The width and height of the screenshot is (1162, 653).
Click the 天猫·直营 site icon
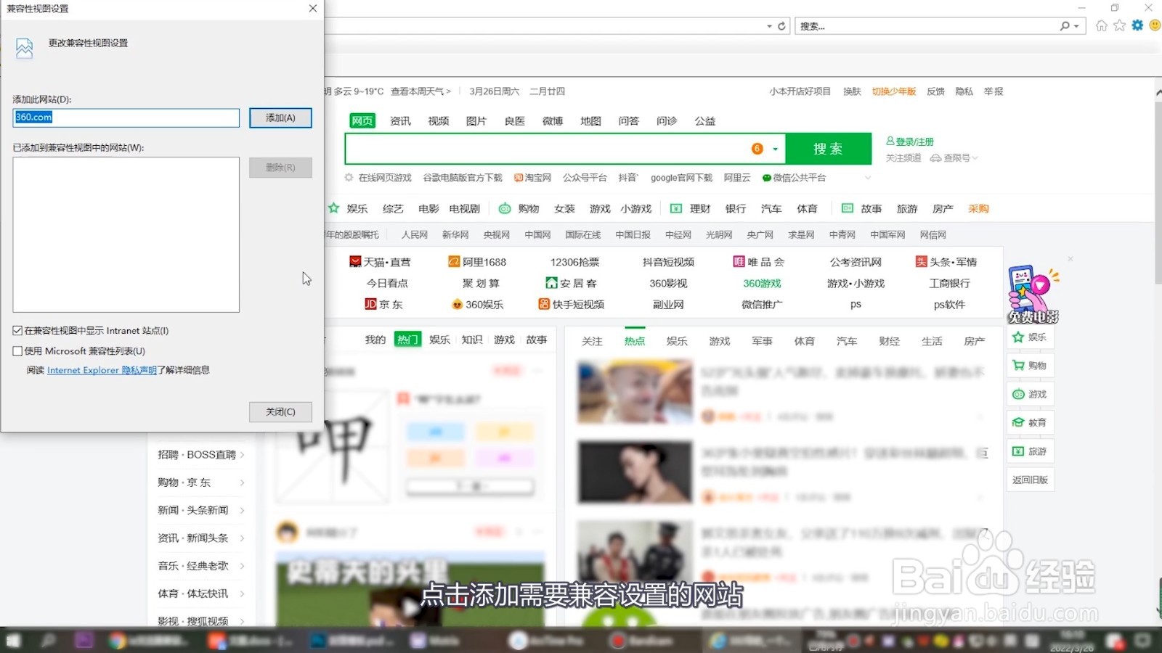[x=355, y=262]
